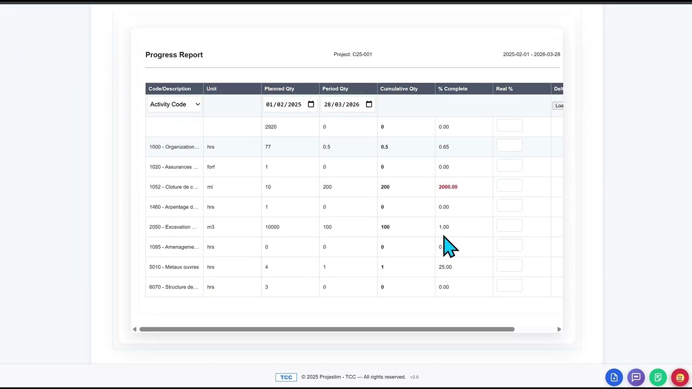Image resolution: width=692 pixels, height=389 pixels.
Task: Click the v3.6 version label in footer
Action: pos(415,377)
